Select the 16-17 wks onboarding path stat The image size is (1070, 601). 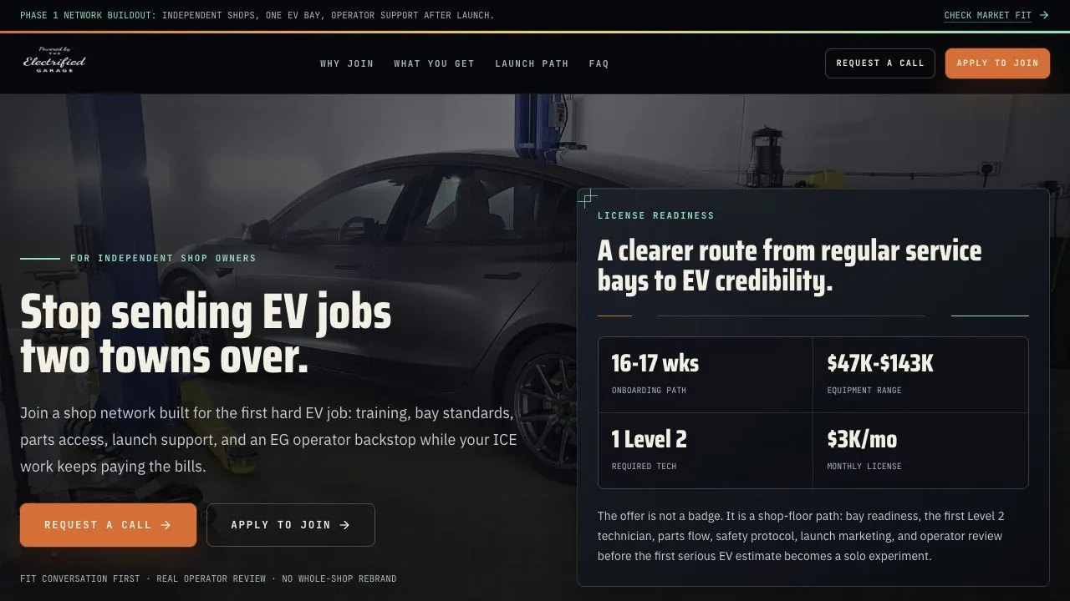click(706, 375)
